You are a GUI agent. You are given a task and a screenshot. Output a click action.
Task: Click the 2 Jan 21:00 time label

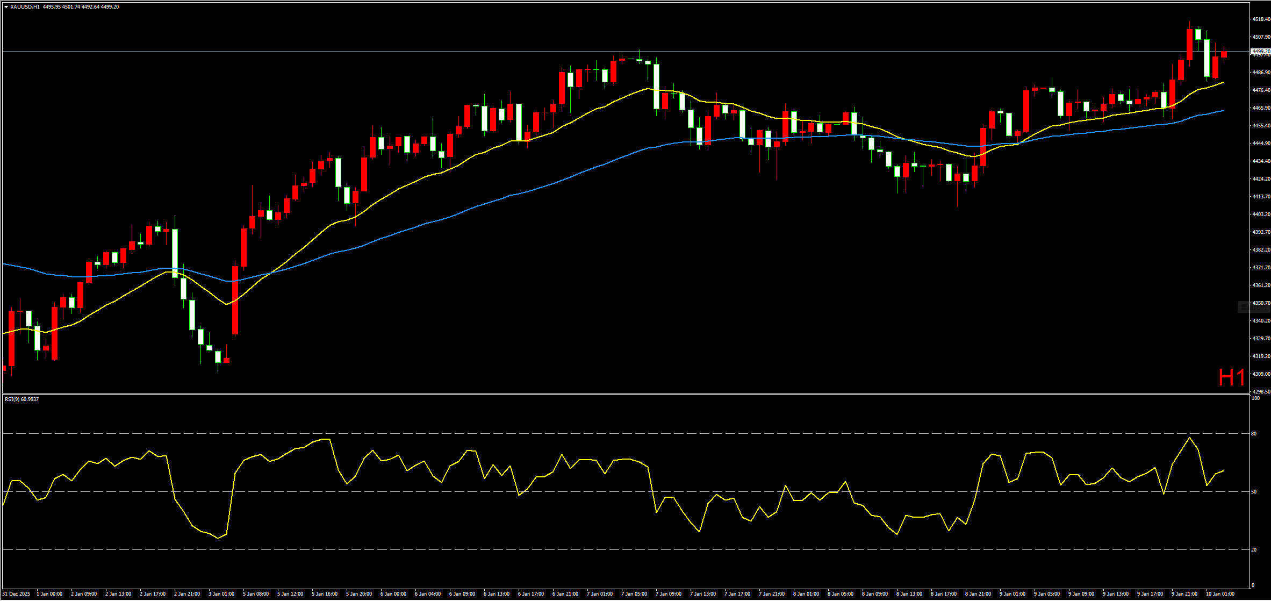(187, 594)
